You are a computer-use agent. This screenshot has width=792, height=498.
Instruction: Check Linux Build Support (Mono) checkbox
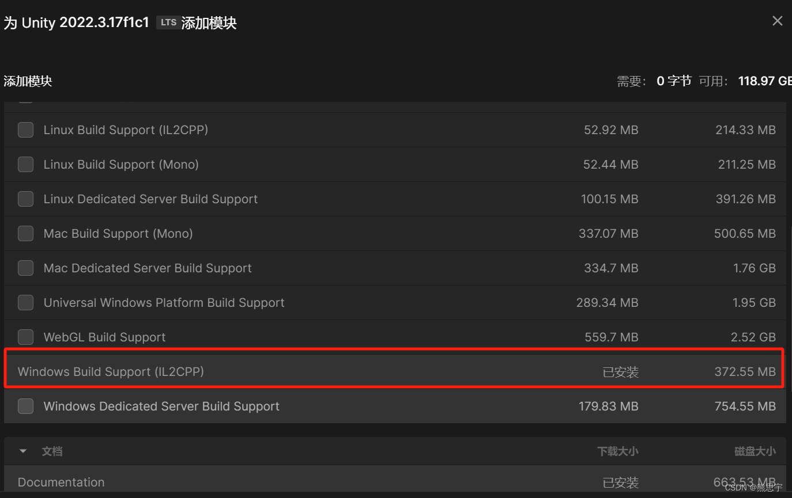pos(25,165)
